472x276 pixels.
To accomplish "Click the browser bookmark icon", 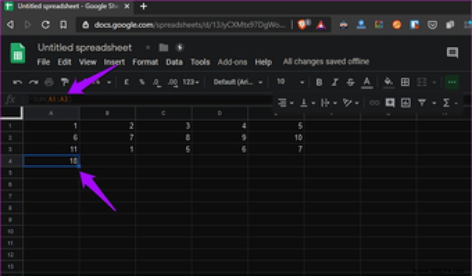I will point(63,24).
